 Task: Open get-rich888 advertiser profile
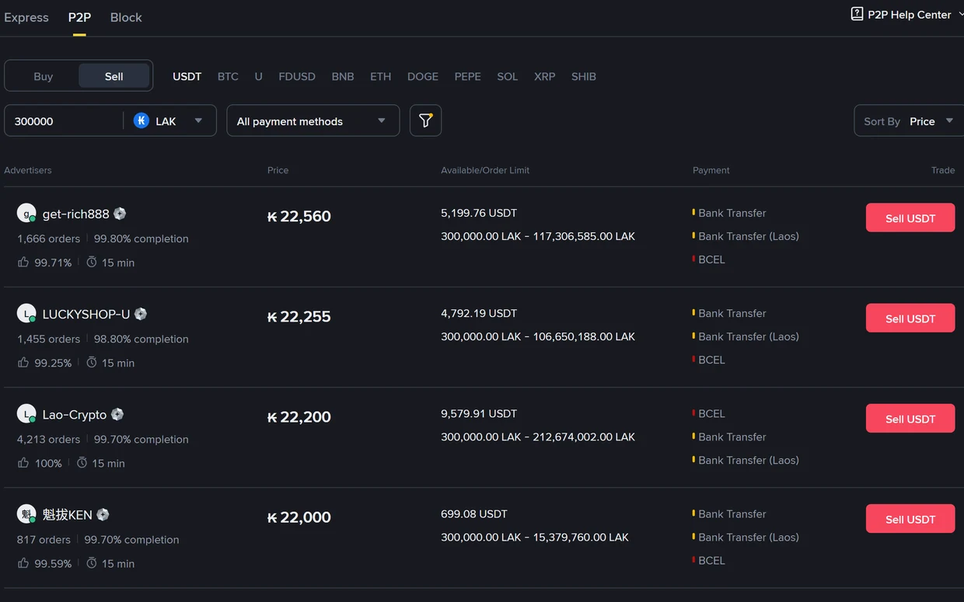(75, 214)
